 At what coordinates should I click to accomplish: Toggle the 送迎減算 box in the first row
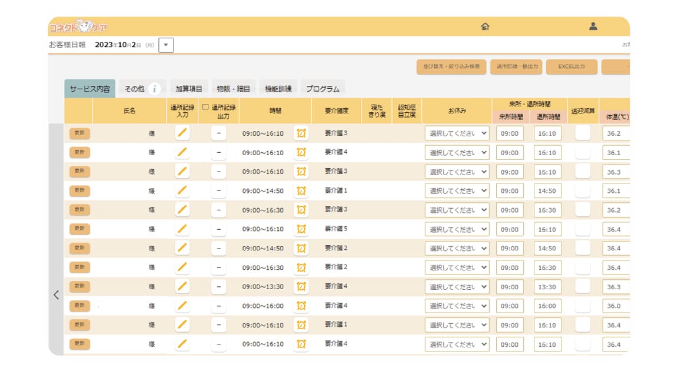coord(583,133)
